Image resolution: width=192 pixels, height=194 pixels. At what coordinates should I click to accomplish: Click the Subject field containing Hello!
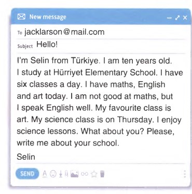point(101,45)
